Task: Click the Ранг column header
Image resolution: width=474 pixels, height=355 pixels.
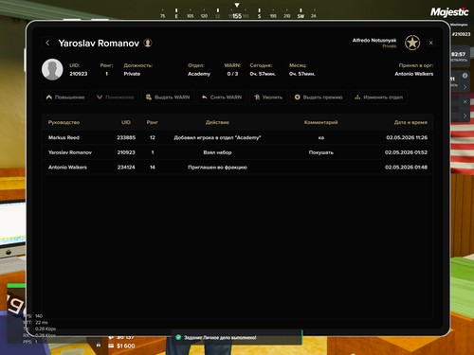Action: 153,122
